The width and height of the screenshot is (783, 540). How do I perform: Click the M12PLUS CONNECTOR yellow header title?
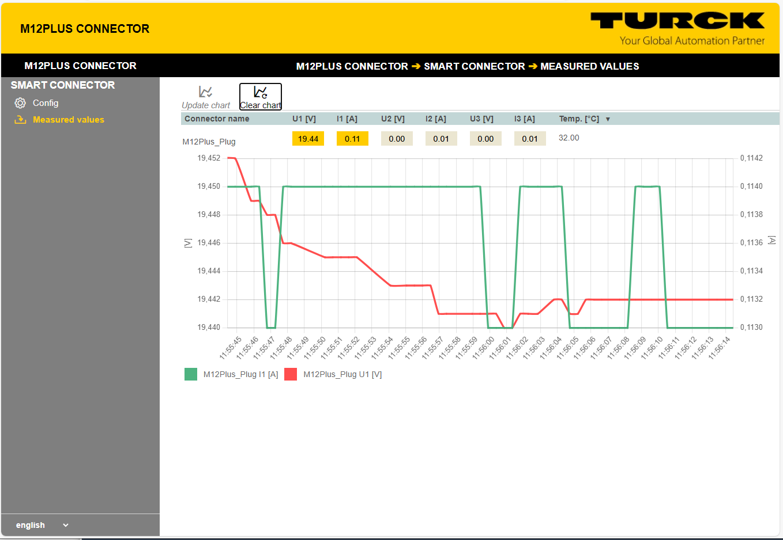point(85,29)
